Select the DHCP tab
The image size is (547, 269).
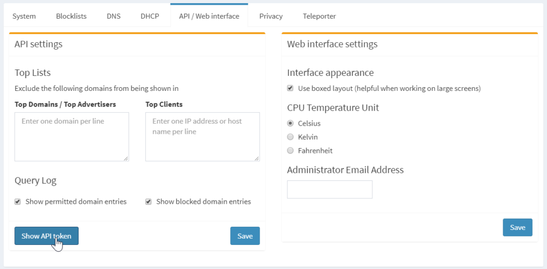[150, 16]
